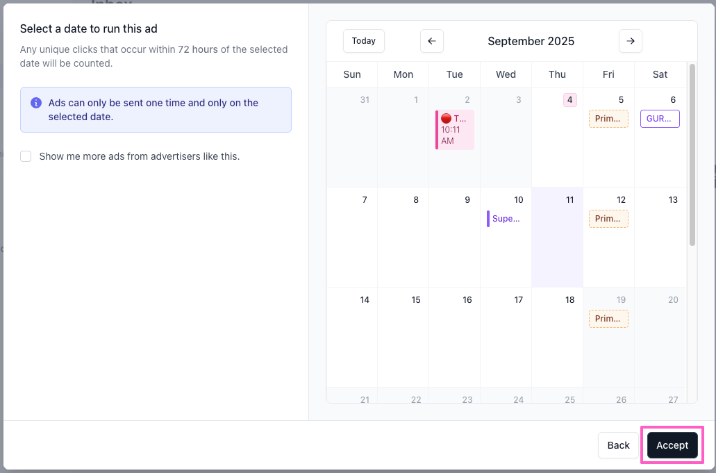
Task: Click the Today button
Action: pyautogui.click(x=363, y=41)
